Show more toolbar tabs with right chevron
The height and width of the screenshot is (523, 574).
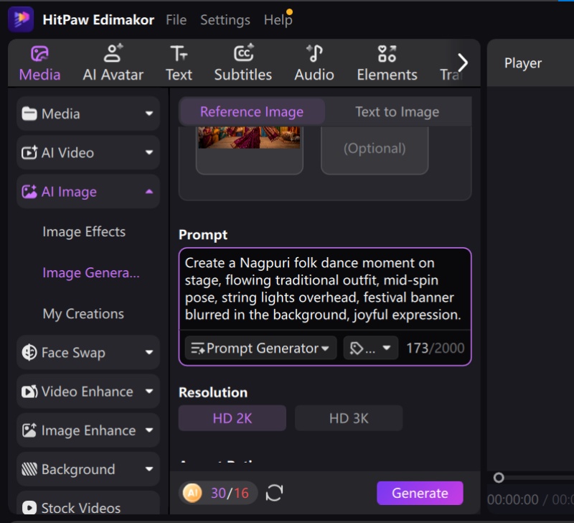(x=462, y=63)
